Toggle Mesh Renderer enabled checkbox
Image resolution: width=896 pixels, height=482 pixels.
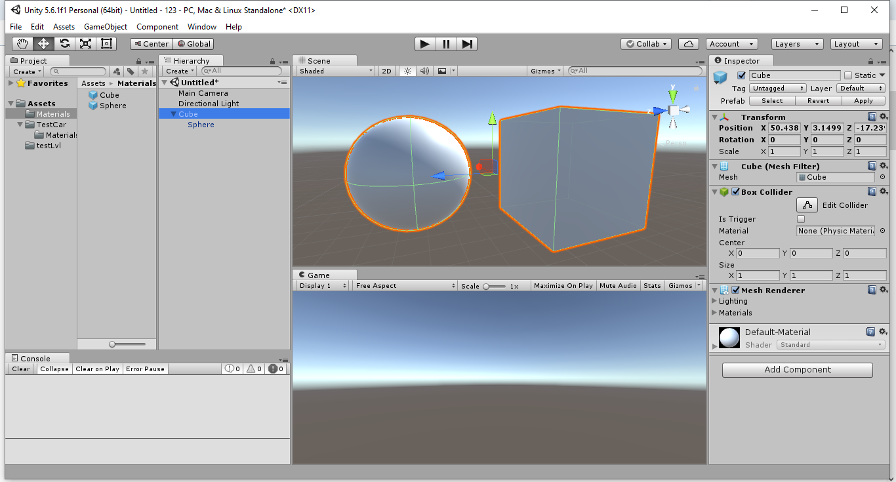point(736,290)
